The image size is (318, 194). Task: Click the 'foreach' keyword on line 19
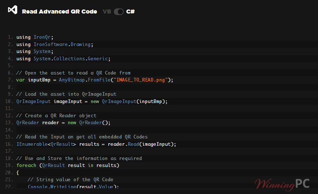pos(26,166)
